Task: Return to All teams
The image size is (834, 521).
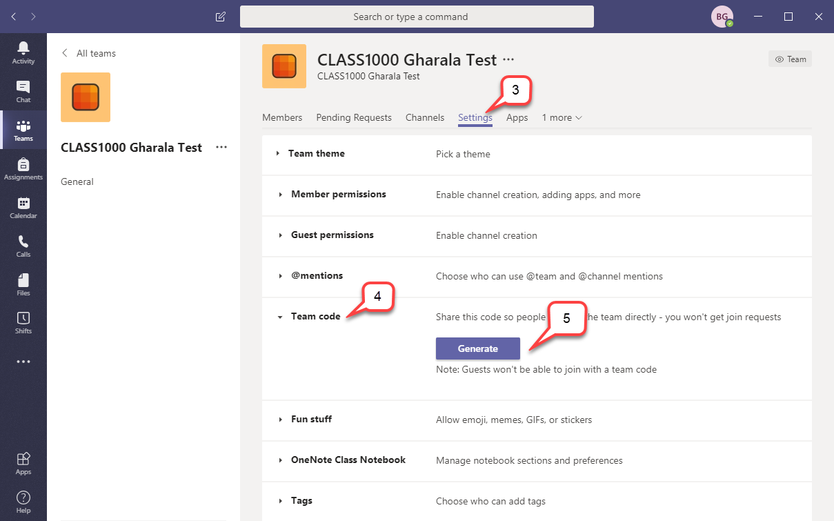Action: (x=89, y=53)
